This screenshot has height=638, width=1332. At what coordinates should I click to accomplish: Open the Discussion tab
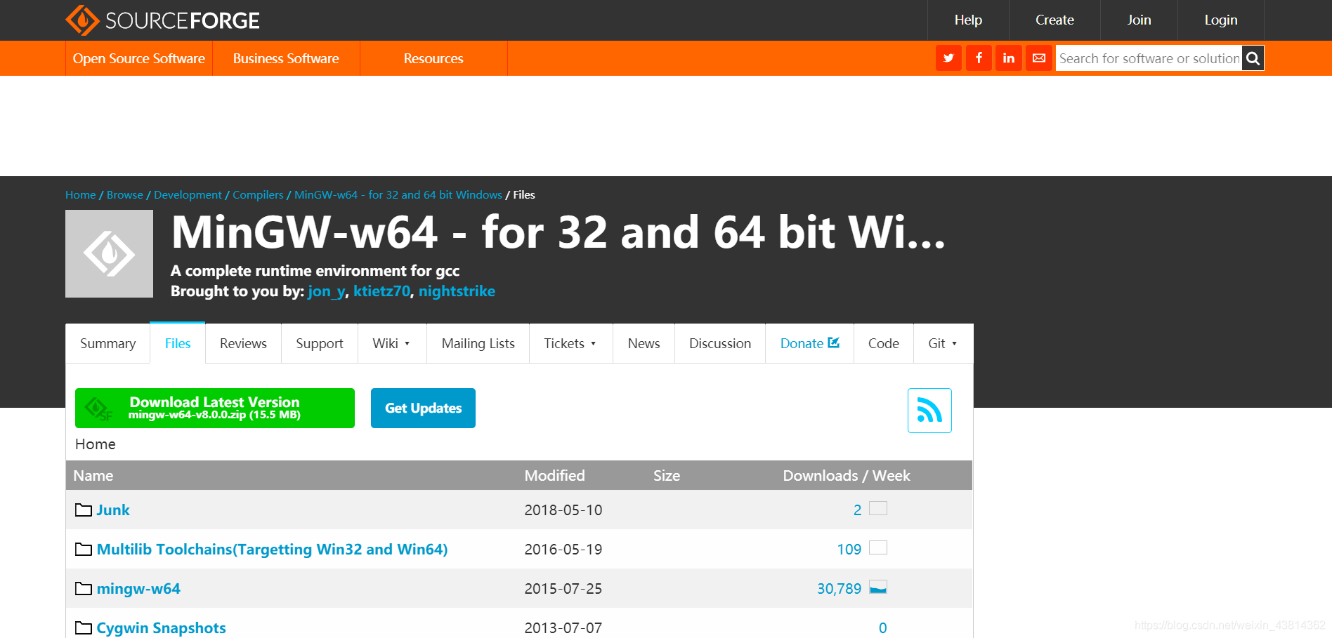pos(720,343)
